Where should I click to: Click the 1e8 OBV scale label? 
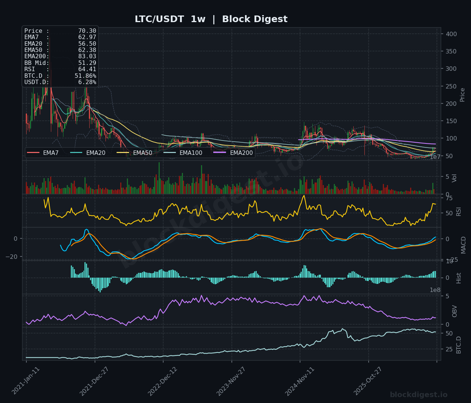click(435, 290)
